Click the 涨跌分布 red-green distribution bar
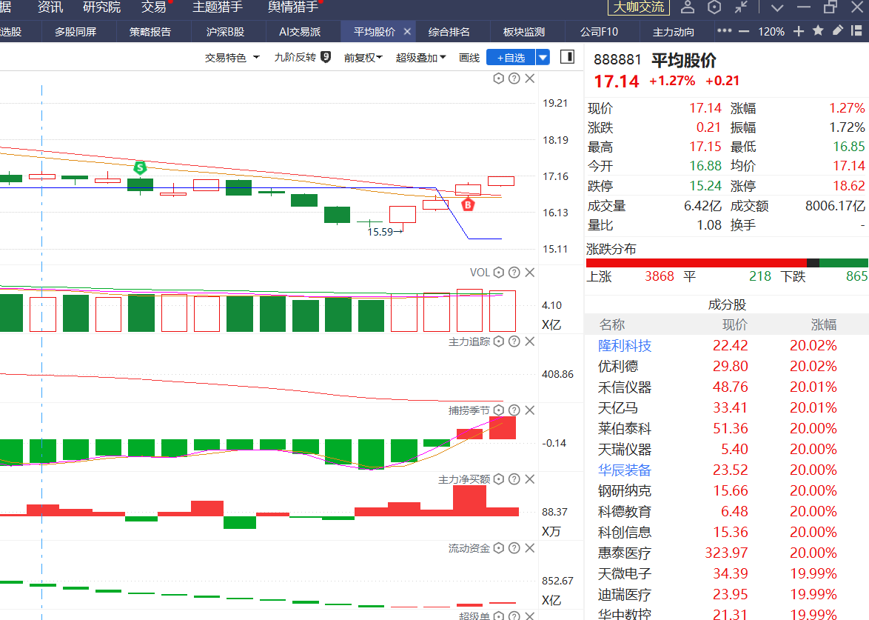Screen dimensions: 869x620 tap(727, 263)
